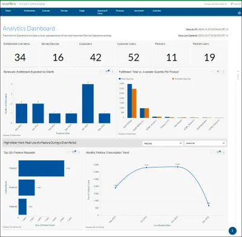Click the tallest blue Total Quantity bar
The height and width of the screenshot is (237, 242).
(x=129, y=101)
